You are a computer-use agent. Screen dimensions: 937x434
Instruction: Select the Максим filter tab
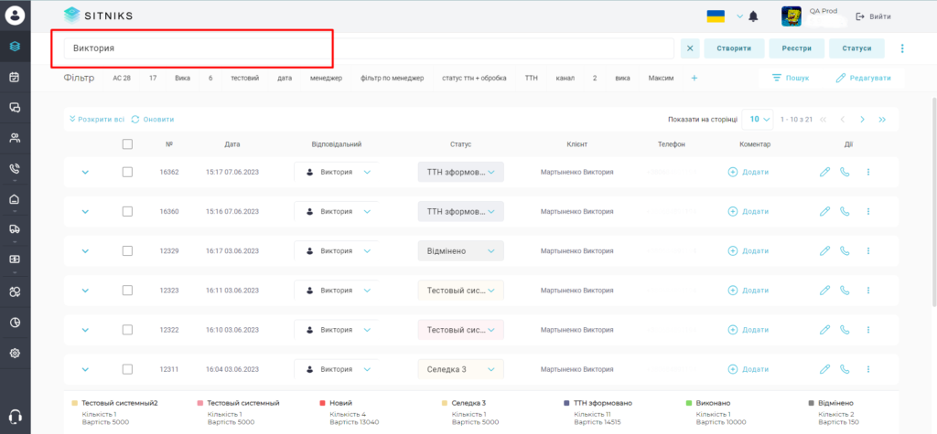click(x=662, y=79)
